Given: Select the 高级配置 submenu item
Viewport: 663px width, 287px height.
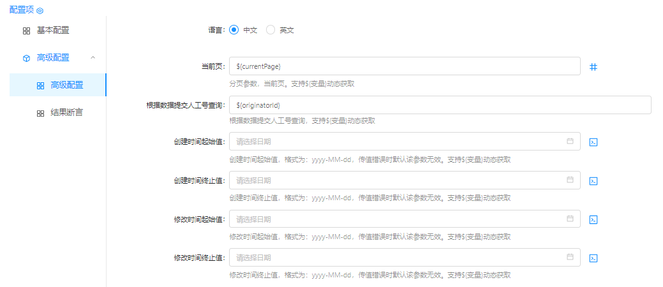Looking at the screenshot, I should tap(66, 85).
